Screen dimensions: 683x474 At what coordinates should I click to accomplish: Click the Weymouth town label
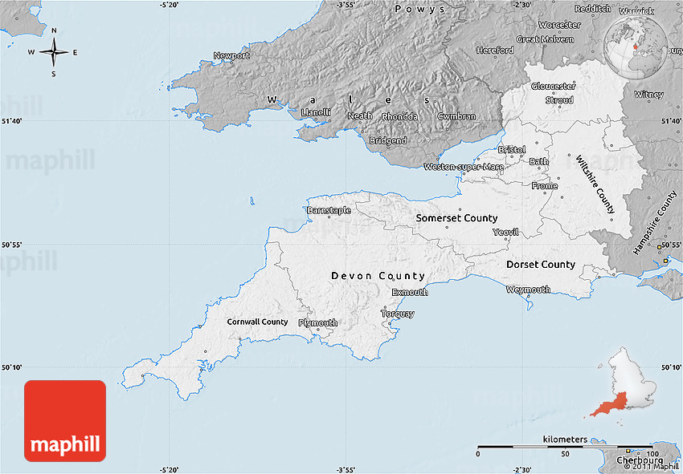tap(528, 290)
